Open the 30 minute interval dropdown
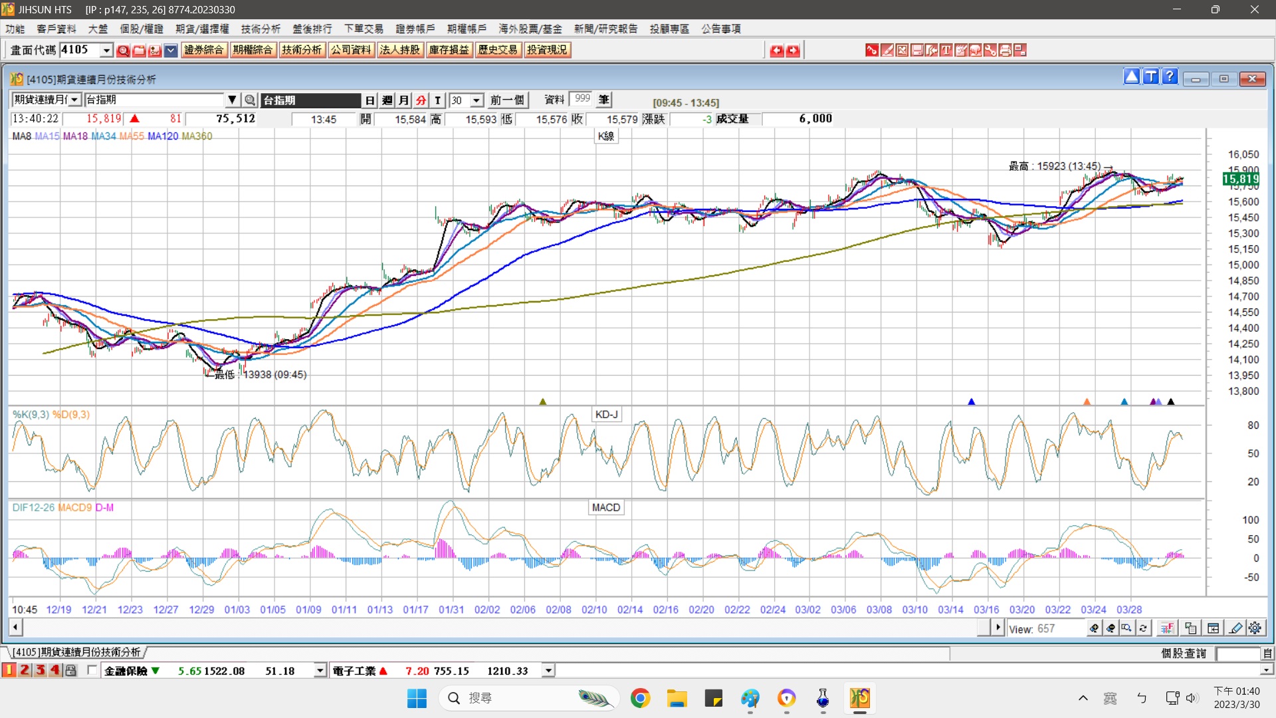 [477, 100]
